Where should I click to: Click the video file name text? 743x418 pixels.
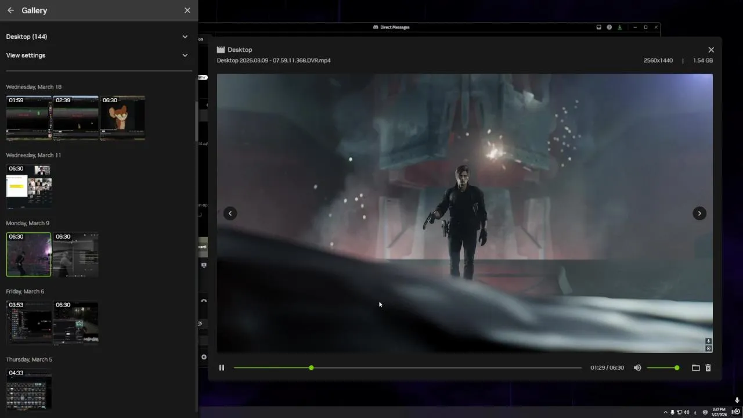pyautogui.click(x=274, y=60)
